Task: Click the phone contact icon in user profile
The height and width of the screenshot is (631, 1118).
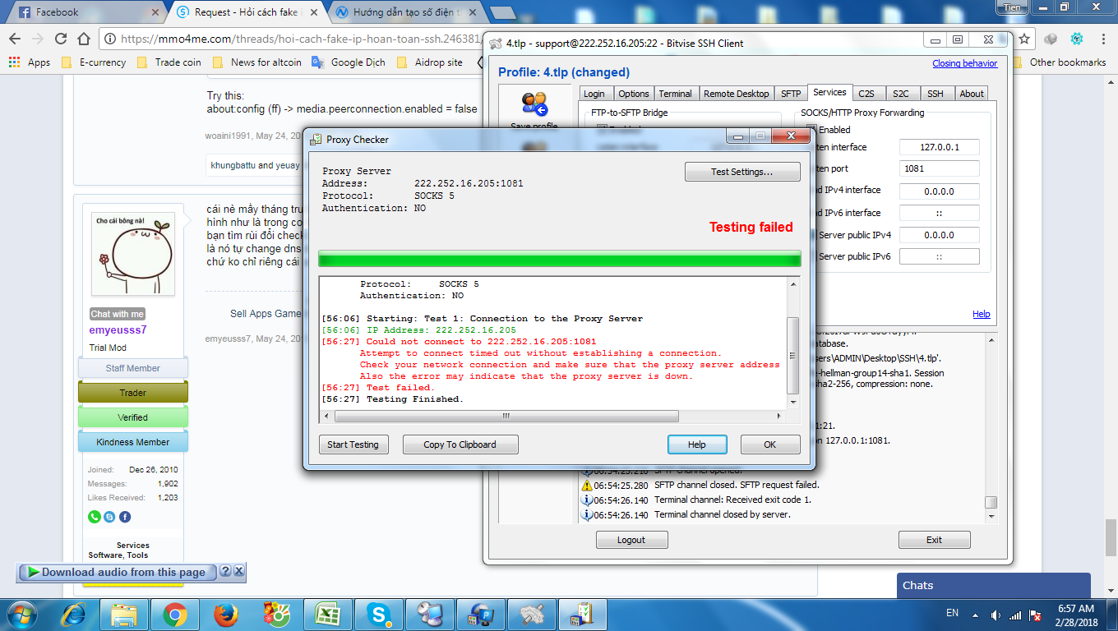Action: pyautogui.click(x=95, y=517)
